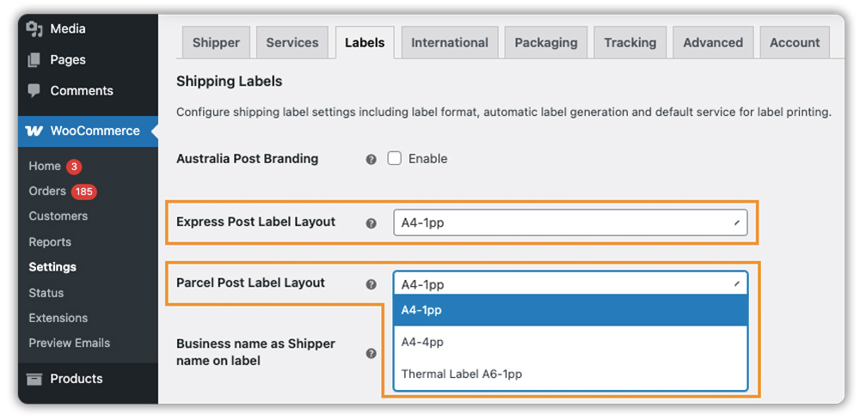Screen dimensions: 860x420
Task: Click the Pages icon in sidebar
Action: (x=34, y=59)
